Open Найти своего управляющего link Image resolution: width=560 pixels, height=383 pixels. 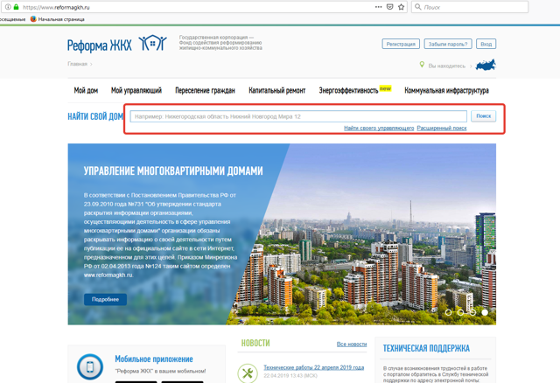click(x=379, y=128)
